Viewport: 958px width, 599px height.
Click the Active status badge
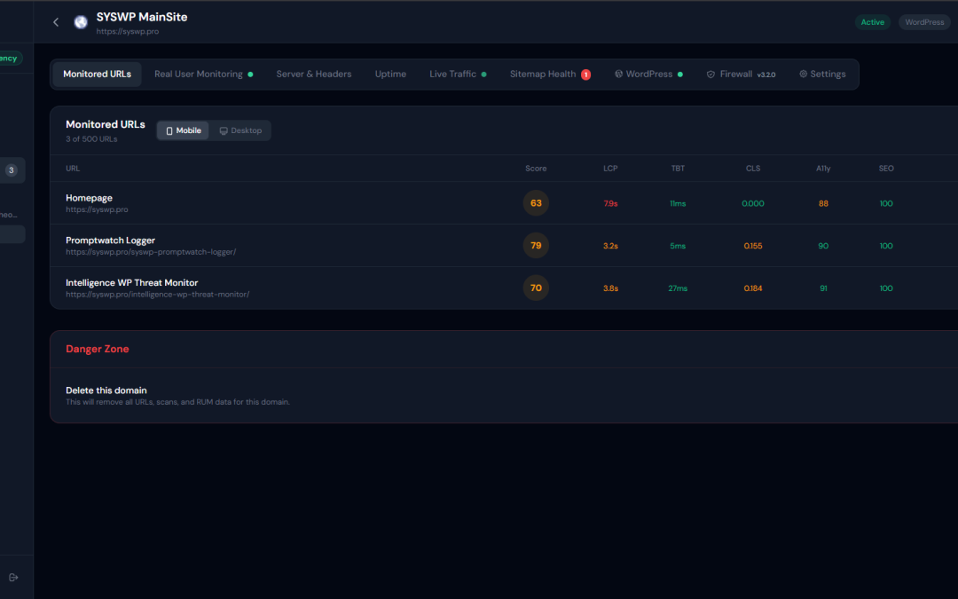(x=873, y=22)
